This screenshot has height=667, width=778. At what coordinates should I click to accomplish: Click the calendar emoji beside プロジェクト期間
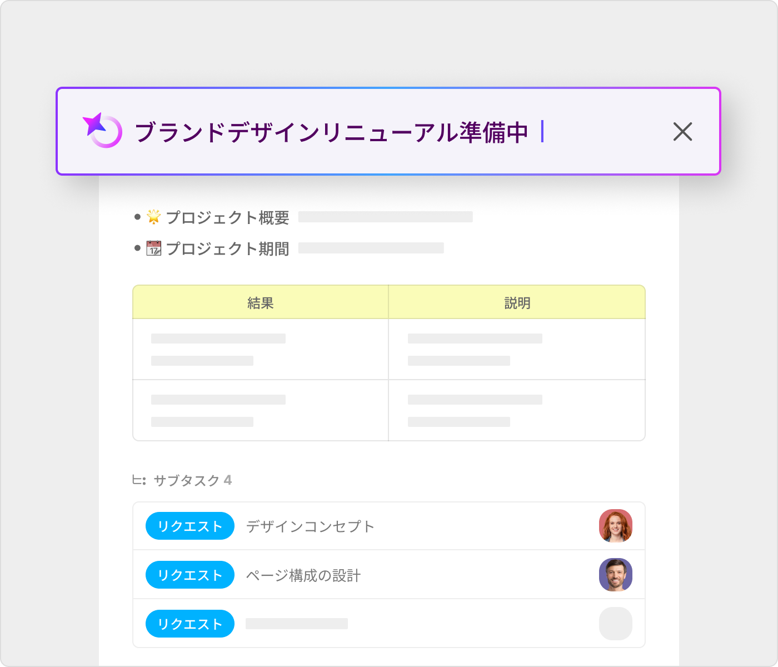(154, 248)
